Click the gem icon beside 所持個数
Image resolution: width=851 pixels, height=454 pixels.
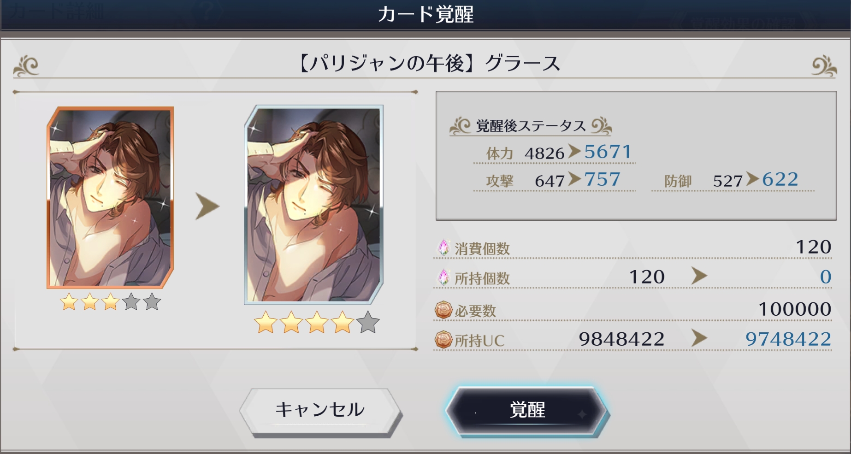coord(443,277)
